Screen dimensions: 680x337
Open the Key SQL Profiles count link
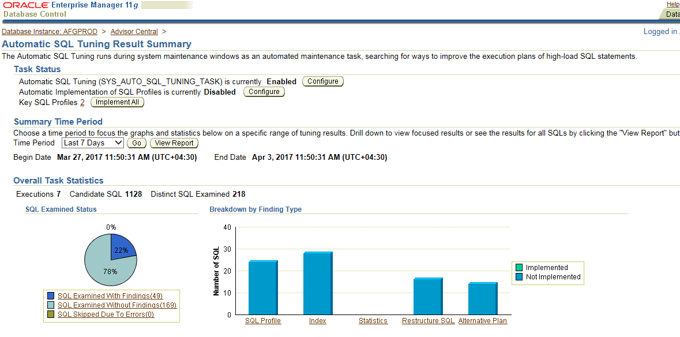(82, 103)
